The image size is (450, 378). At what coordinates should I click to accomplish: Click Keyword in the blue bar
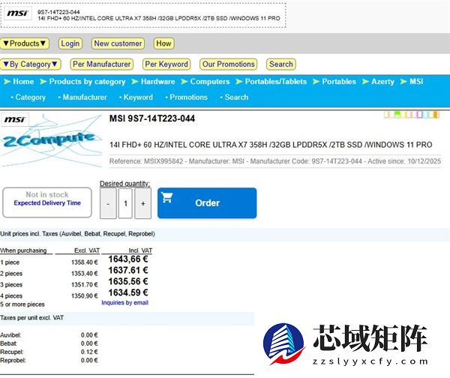[x=138, y=97]
